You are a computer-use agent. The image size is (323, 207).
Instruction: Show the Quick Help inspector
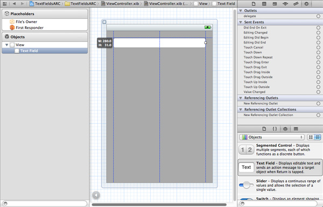coord(264,4)
